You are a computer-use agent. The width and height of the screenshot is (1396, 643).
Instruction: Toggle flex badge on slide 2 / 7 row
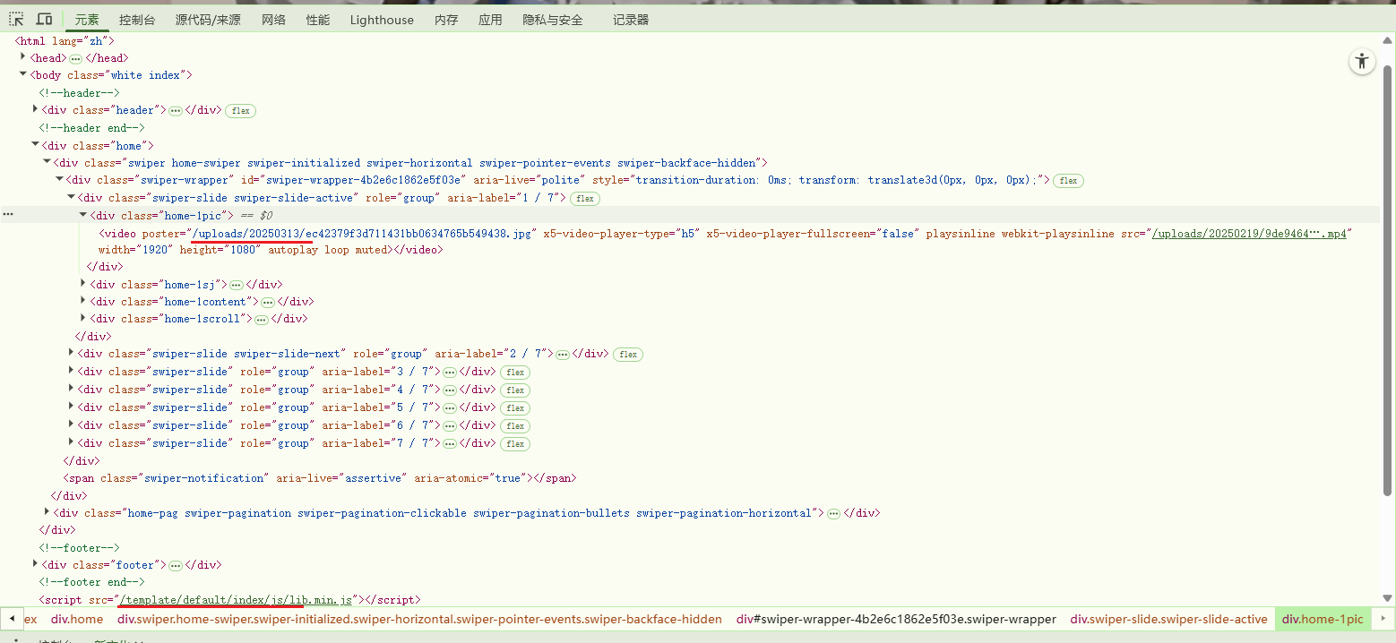coord(628,355)
